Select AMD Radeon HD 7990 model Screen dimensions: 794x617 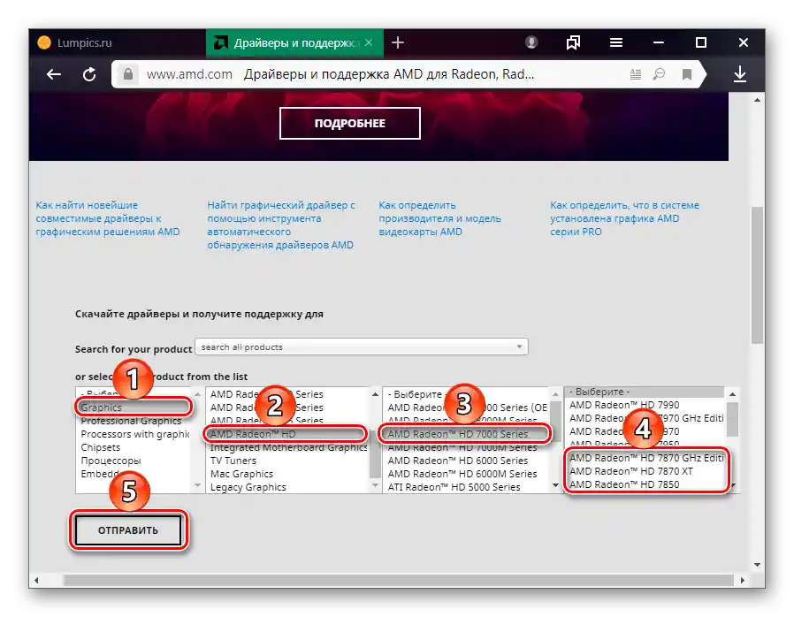[645, 405]
